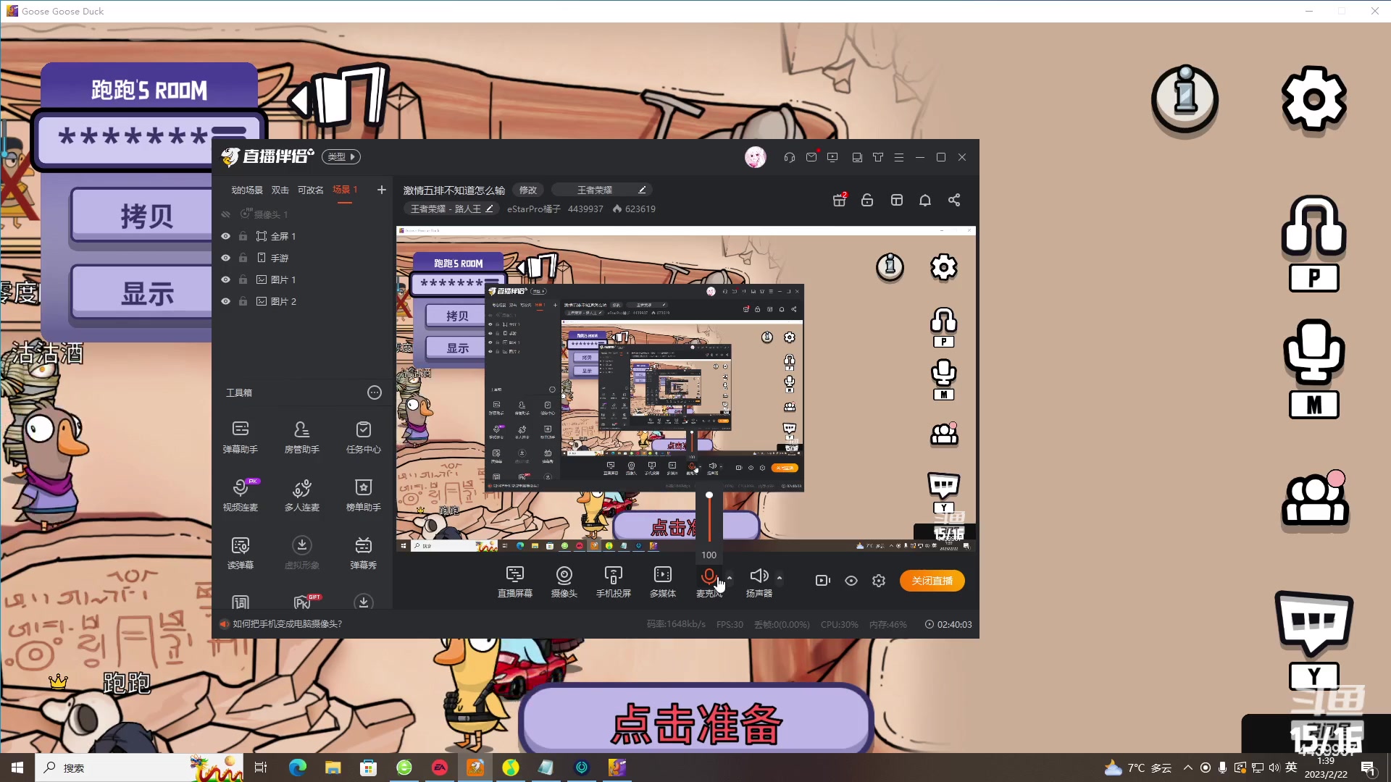Add a 摄像头 camera source

pyautogui.click(x=564, y=582)
